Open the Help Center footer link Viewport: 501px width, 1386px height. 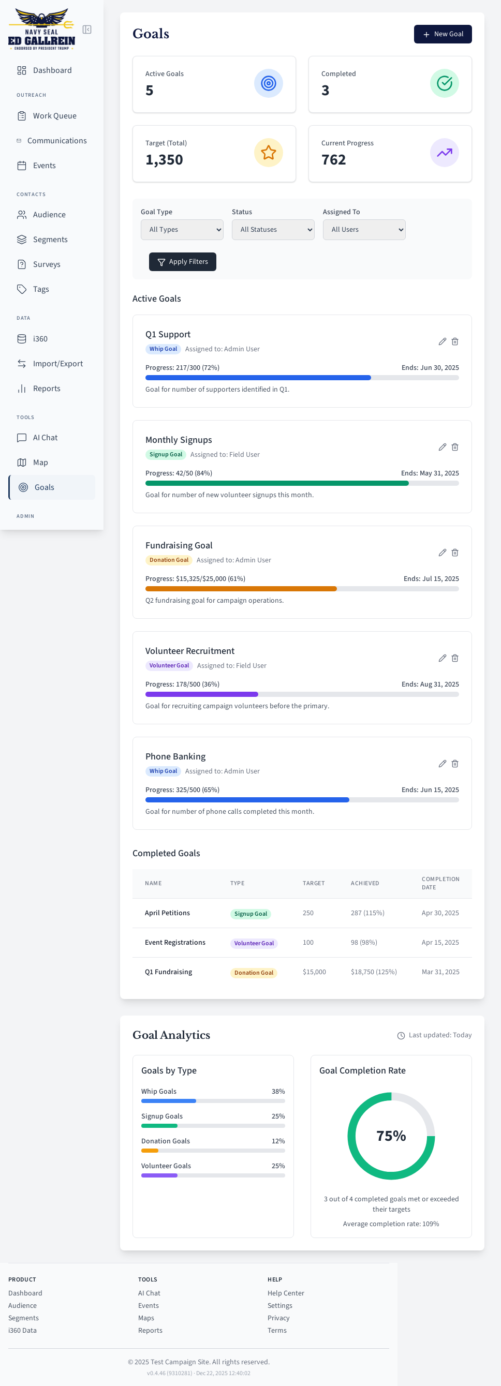pos(286,1293)
